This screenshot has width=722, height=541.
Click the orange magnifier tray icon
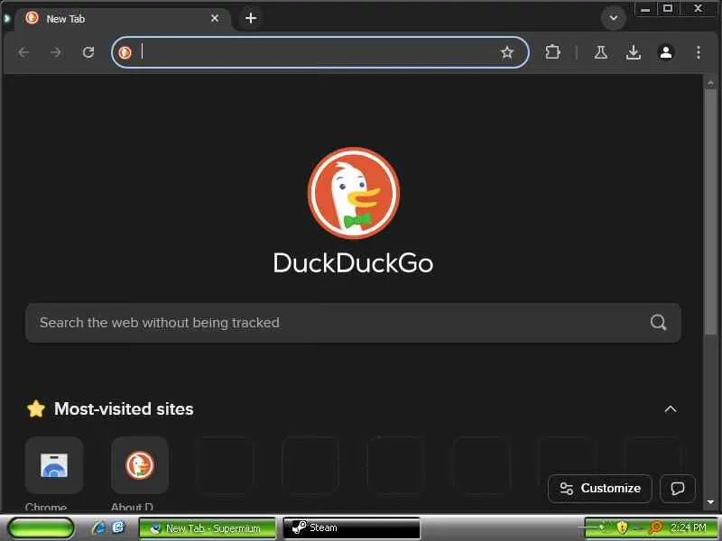click(x=655, y=527)
